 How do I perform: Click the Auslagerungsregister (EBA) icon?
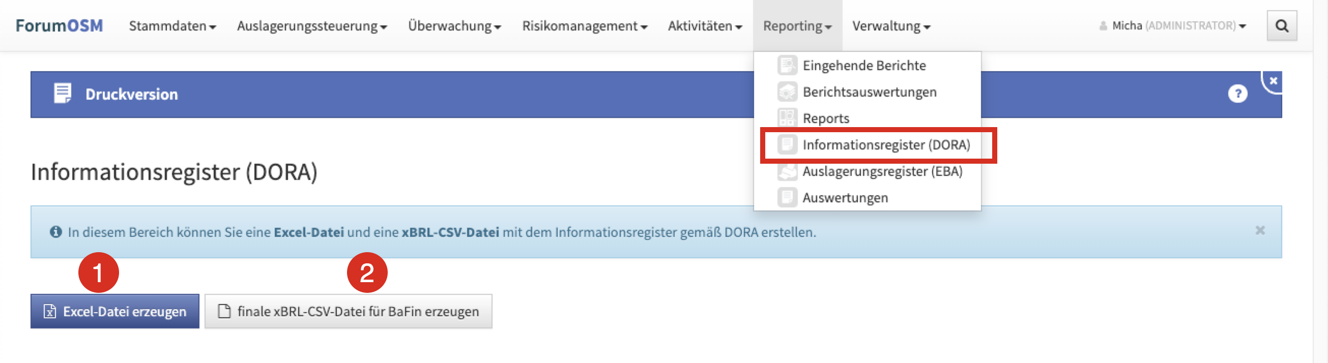787,171
